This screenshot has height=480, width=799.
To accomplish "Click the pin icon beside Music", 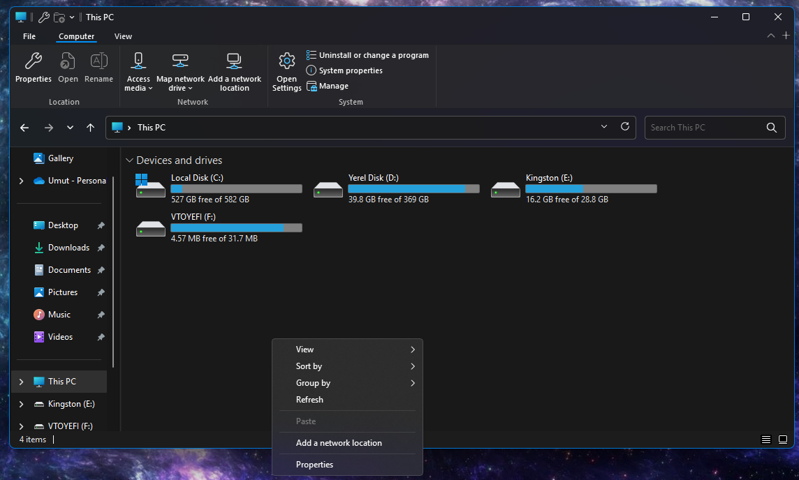I will [x=101, y=315].
